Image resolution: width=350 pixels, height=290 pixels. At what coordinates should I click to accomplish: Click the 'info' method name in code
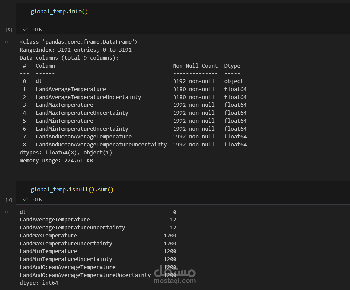point(75,12)
